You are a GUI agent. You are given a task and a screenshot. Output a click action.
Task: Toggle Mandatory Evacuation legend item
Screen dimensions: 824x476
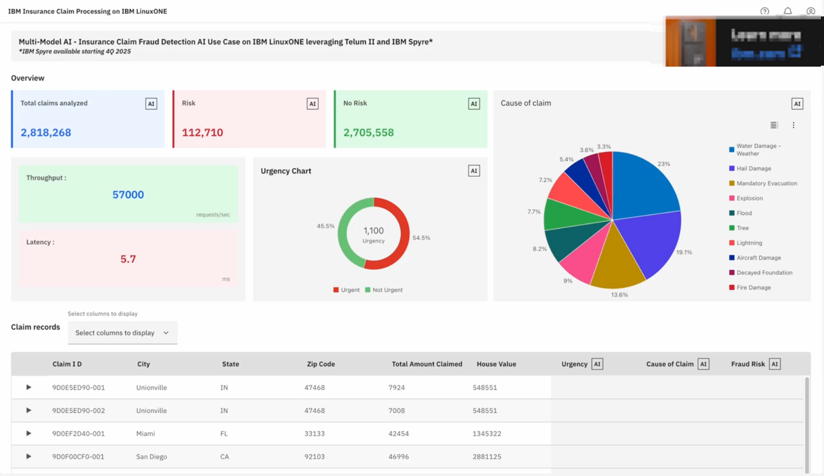pos(763,183)
